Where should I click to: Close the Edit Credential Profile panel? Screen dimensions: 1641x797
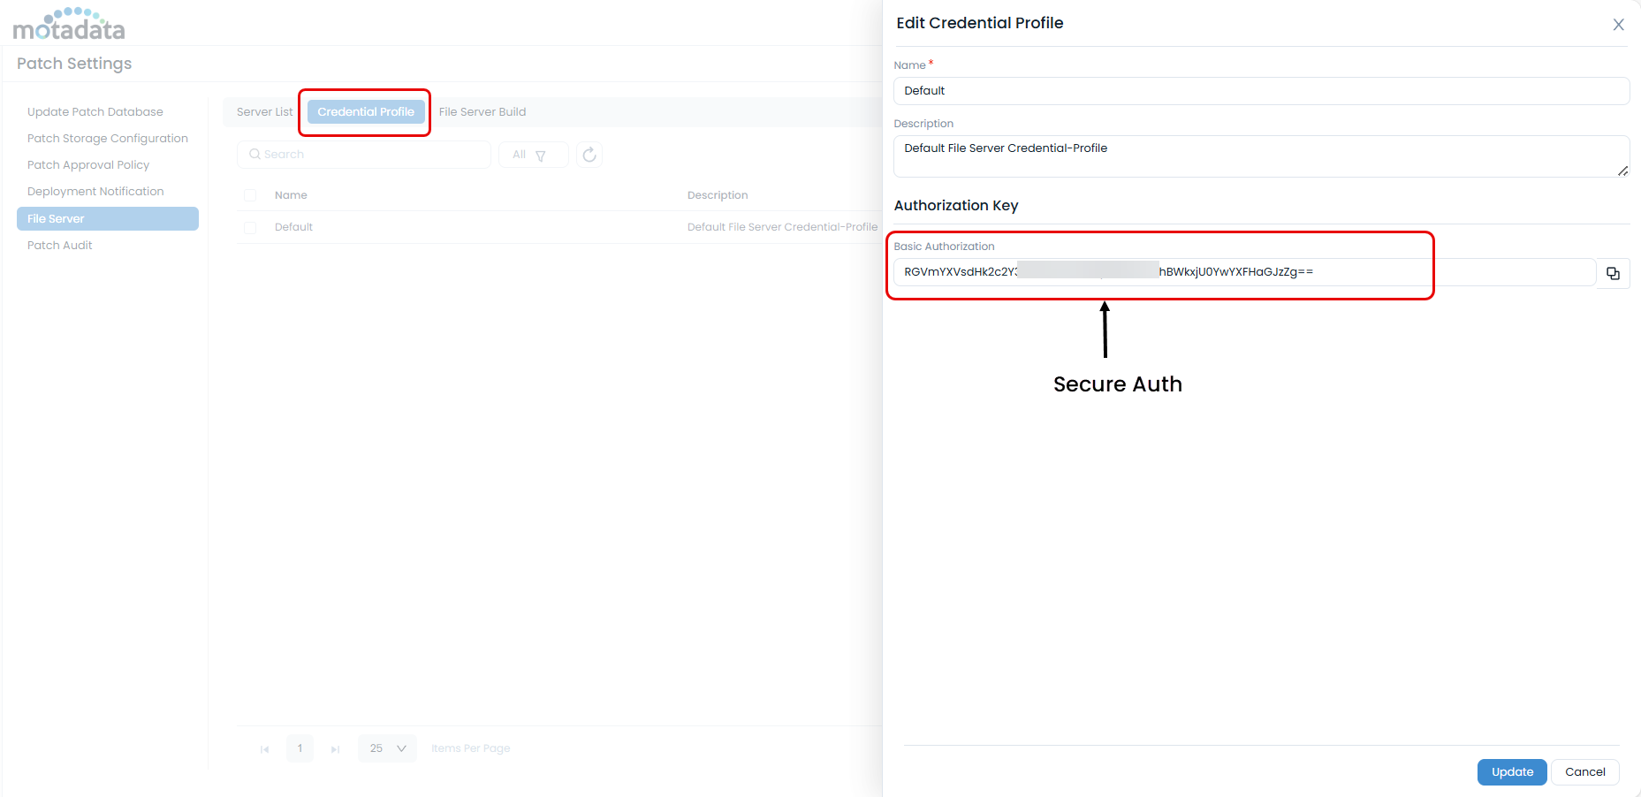tap(1618, 25)
